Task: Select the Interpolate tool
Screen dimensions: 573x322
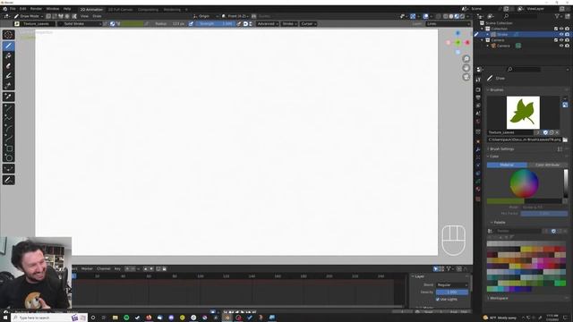Action: (8, 169)
